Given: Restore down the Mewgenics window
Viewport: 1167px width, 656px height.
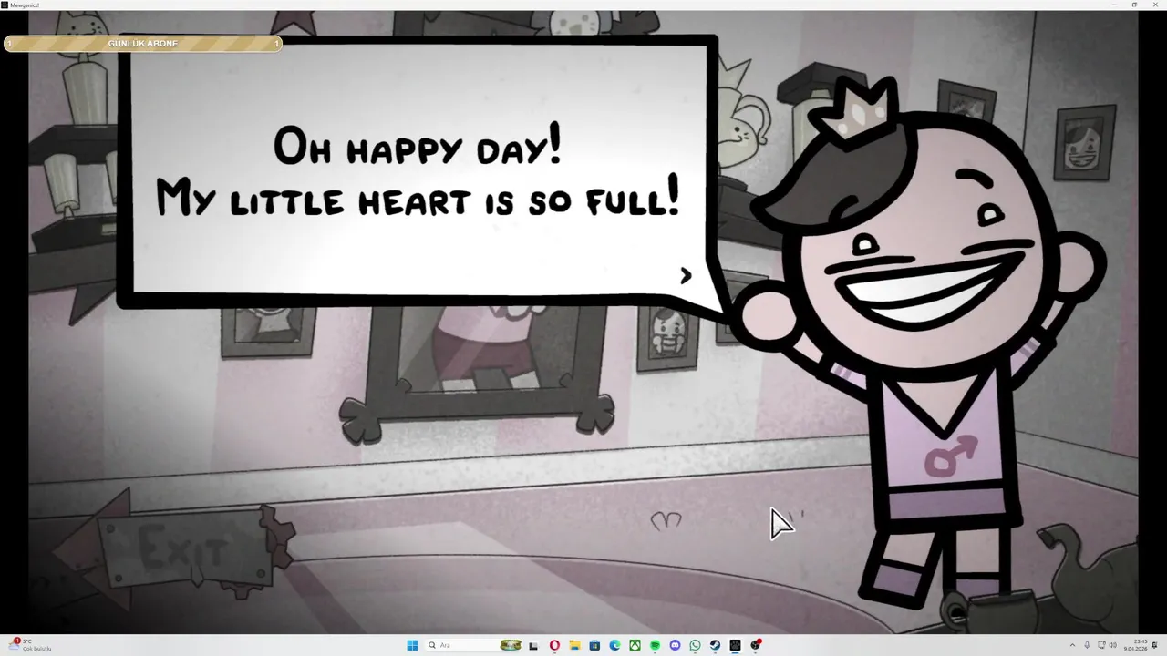Looking at the screenshot, I should [x=1134, y=5].
